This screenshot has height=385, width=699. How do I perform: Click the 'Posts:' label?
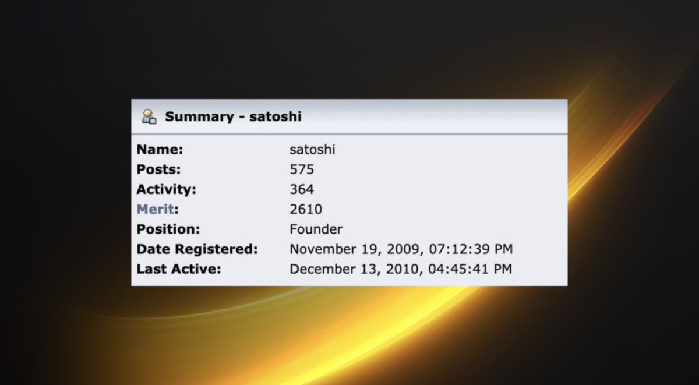pyautogui.click(x=158, y=169)
